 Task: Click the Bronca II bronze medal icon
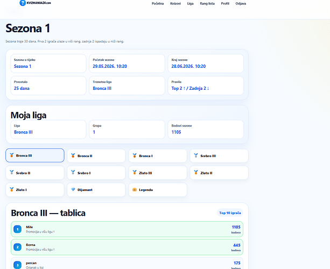pos(73,155)
